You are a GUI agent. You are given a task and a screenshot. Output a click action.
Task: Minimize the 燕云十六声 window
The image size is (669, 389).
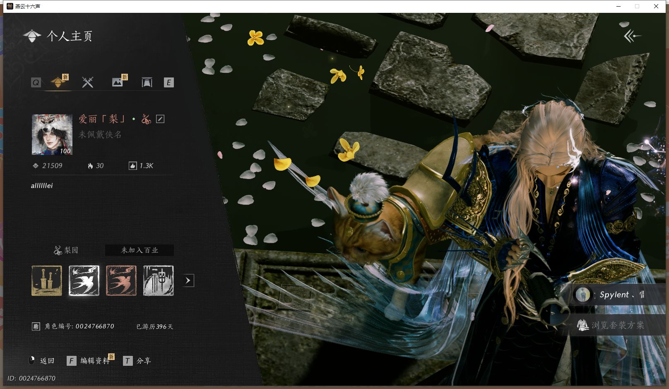pos(619,6)
